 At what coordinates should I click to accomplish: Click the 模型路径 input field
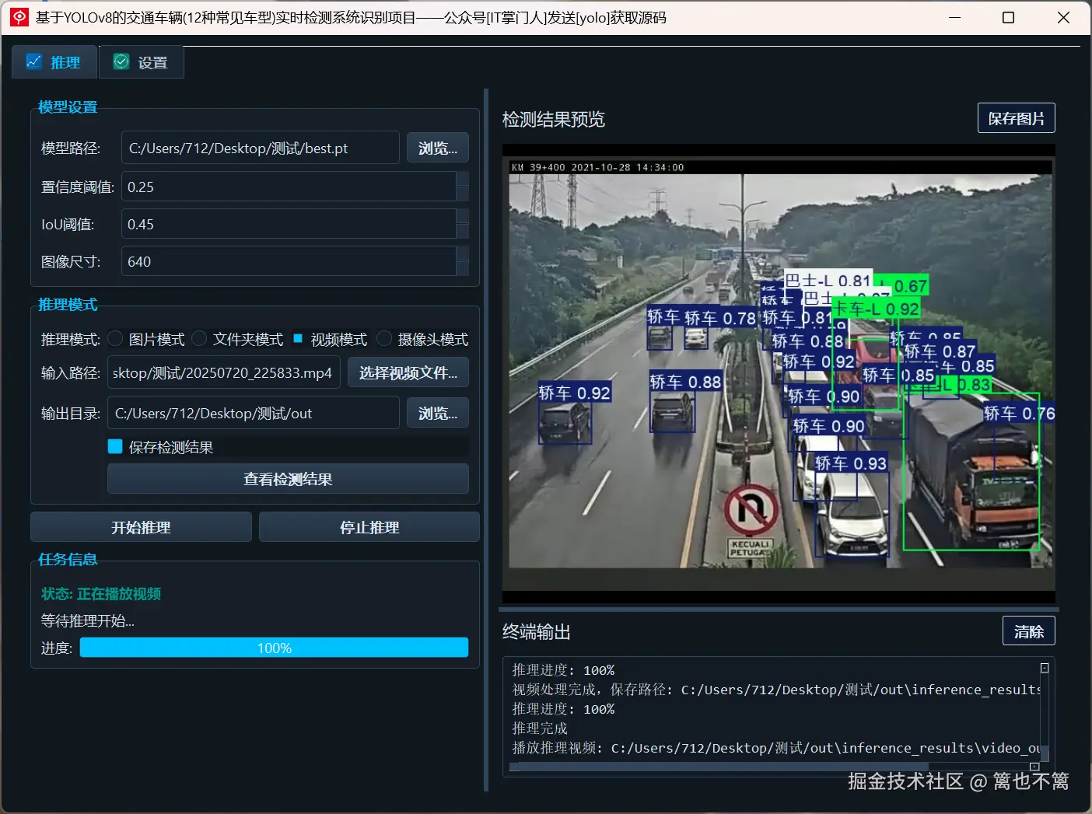260,148
